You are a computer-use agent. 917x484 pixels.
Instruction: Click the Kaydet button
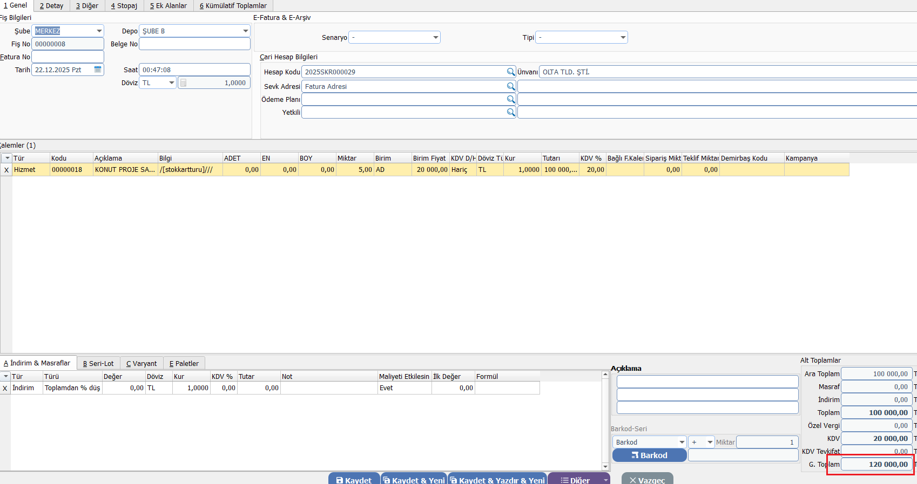[354, 480]
